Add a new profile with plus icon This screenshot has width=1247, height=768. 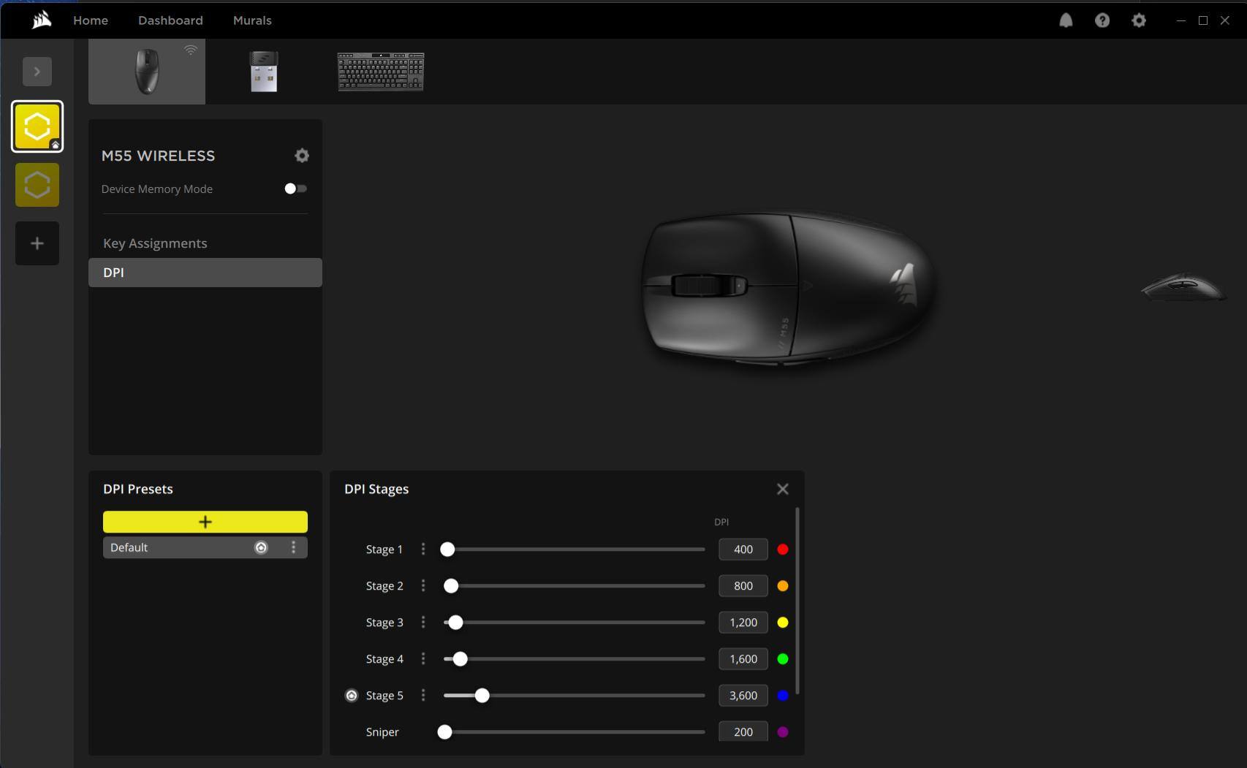(x=37, y=243)
